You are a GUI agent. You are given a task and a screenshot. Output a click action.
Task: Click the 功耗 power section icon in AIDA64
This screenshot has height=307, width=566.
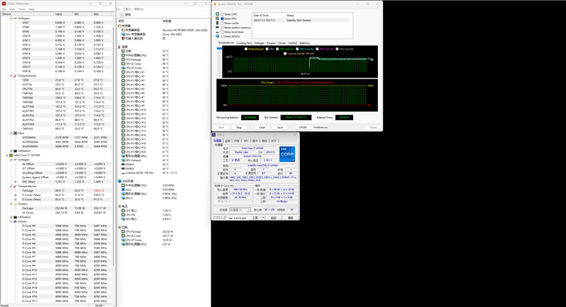coord(120,227)
